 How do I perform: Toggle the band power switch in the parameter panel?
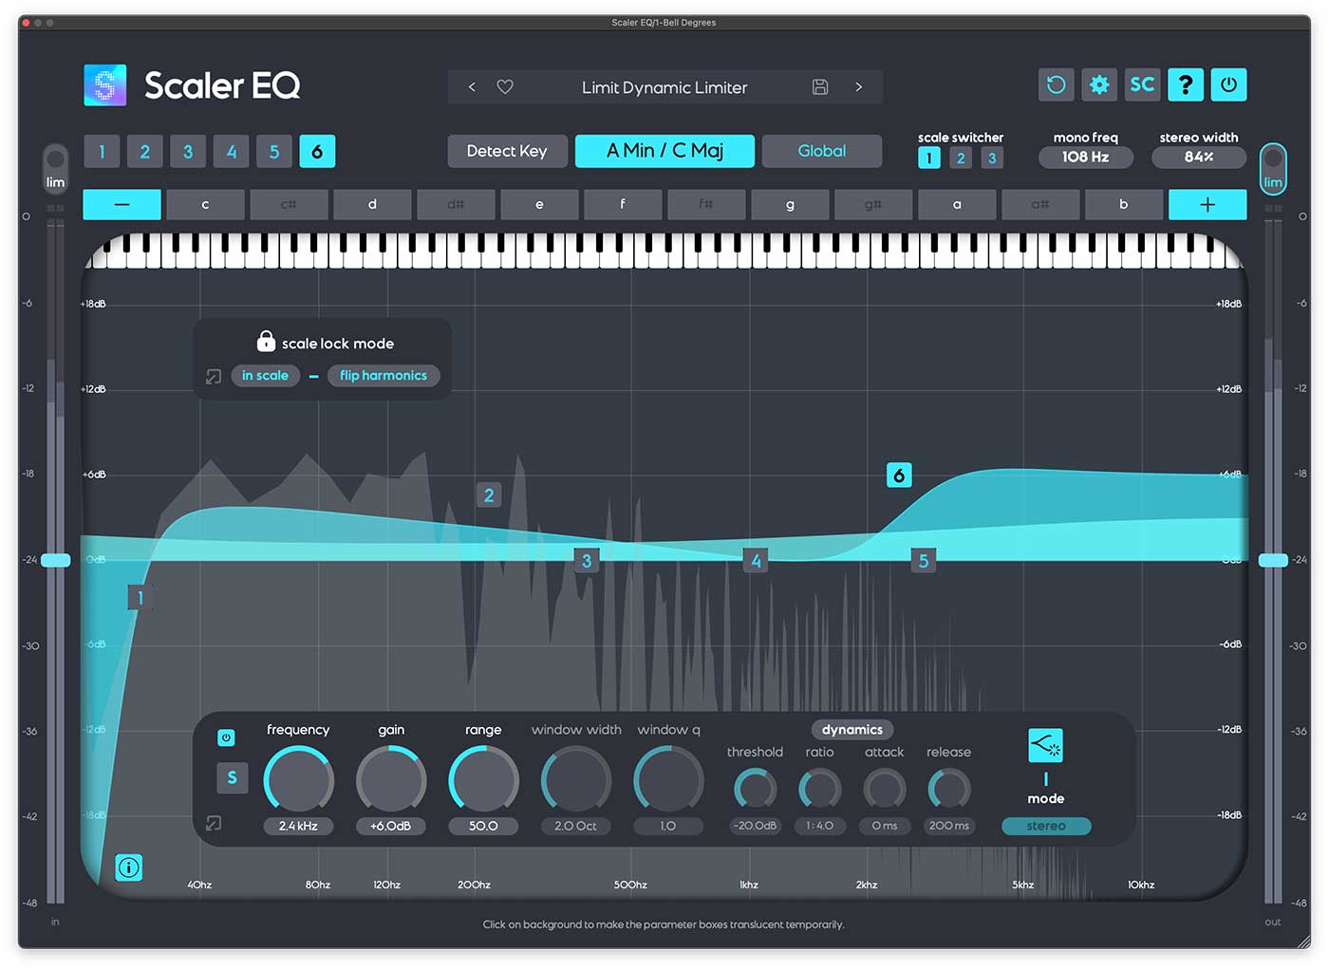pyautogui.click(x=227, y=737)
